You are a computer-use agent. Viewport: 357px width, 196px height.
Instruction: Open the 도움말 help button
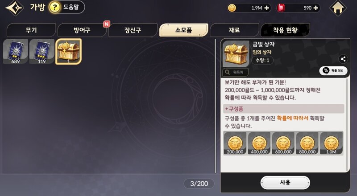pyautogui.click(x=66, y=7)
